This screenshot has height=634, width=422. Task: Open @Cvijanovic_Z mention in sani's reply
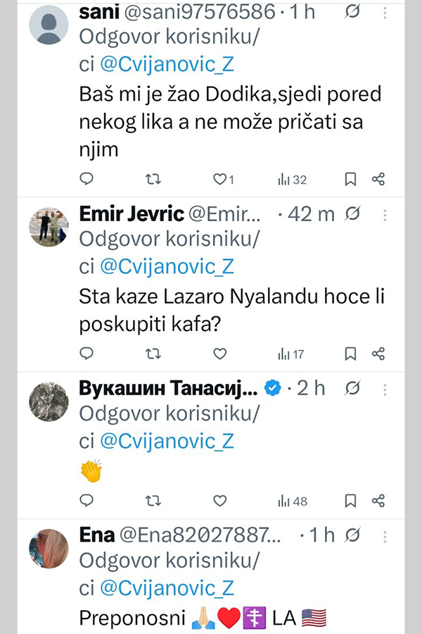[167, 65]
